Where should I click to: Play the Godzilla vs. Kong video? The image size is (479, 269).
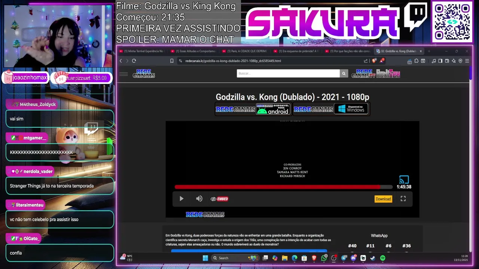(x=181, y=199)
